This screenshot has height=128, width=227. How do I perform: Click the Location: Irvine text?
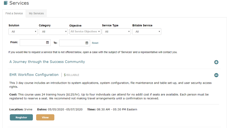[x=21, y=109]
